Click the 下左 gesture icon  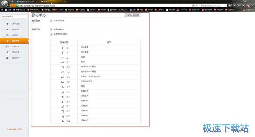[x=63, y=77]
